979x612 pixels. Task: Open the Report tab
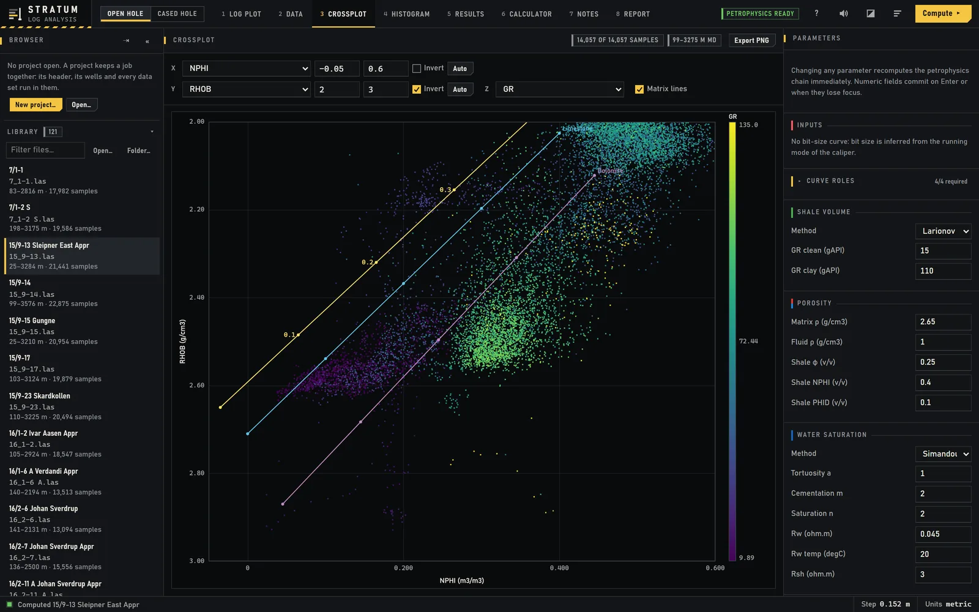[x=633, y=13]
